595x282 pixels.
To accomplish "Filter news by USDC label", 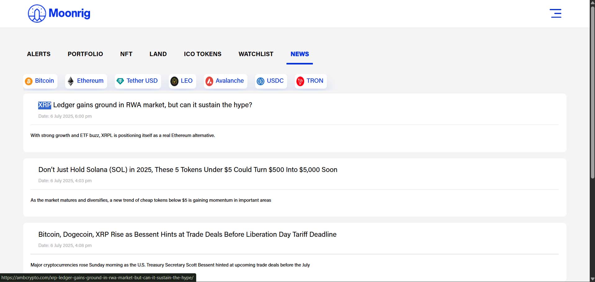I will tap(275, 81).
